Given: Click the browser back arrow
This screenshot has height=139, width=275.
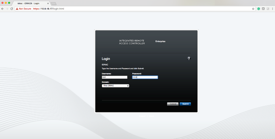Looking at the screenshot, I should point(3,9).
